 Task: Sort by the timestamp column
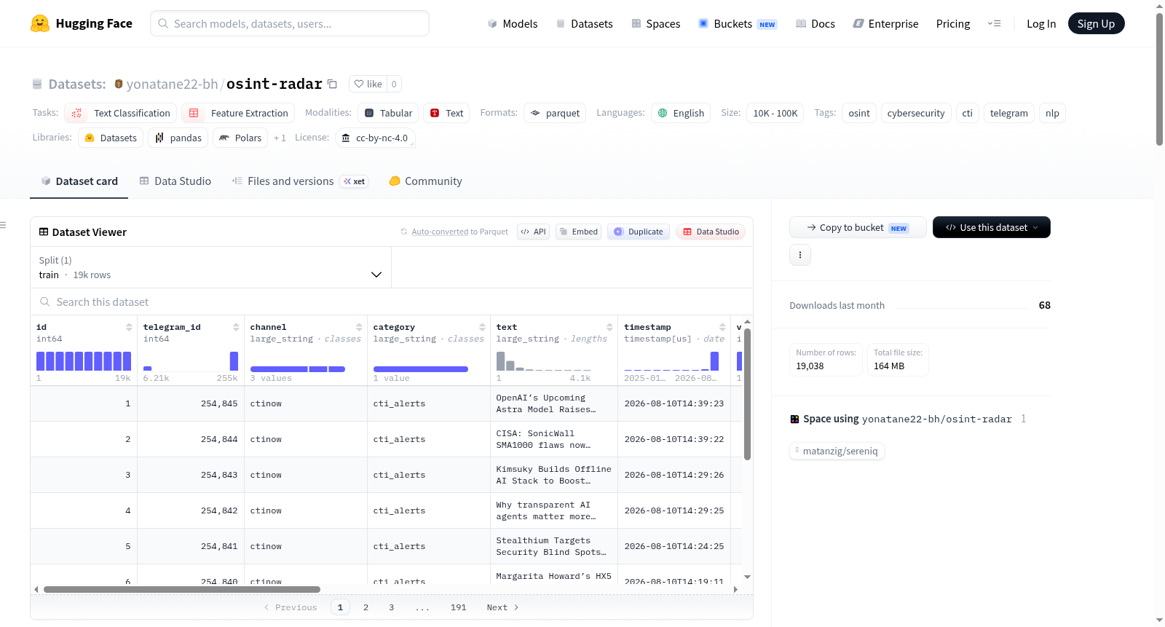point(722,327)
